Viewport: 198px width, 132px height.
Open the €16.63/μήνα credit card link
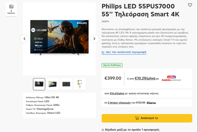pos(117,93)
